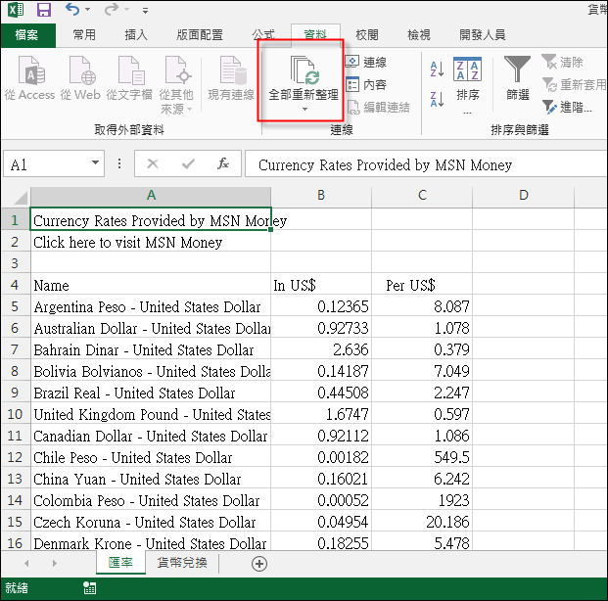Click the Select All corner triangle
The image size is (608, 601).
pyautogui.click(x=20, y=197)
